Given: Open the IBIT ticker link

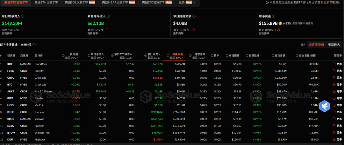Looking at the screenshot, I should [x=10, y=64].
